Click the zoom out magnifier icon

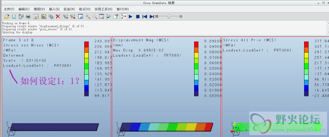tap(95, 16)
